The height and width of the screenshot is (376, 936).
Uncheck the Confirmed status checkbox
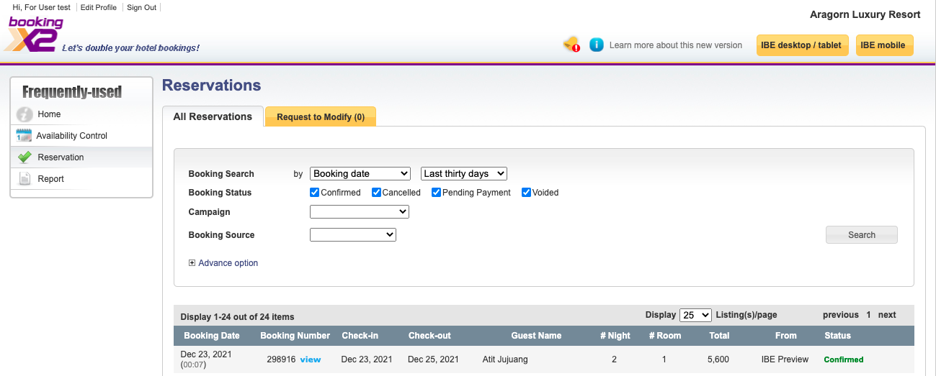click(x=314, y=193)
